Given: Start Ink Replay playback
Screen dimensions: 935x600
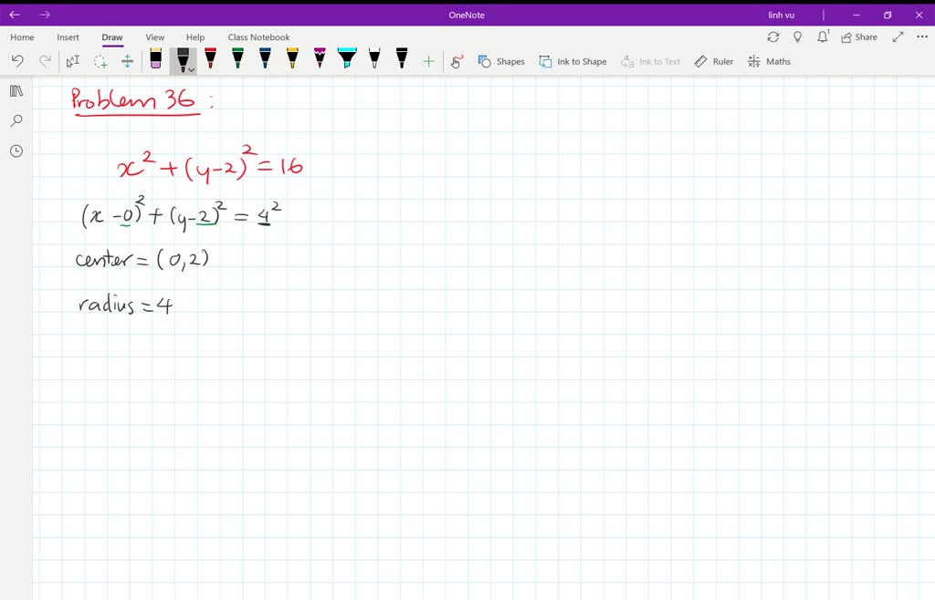Looking at the screenshot, I should (457, 61).
